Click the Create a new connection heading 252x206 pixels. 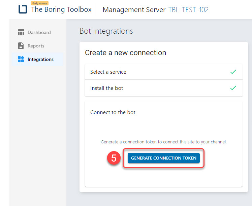[126, 53]
